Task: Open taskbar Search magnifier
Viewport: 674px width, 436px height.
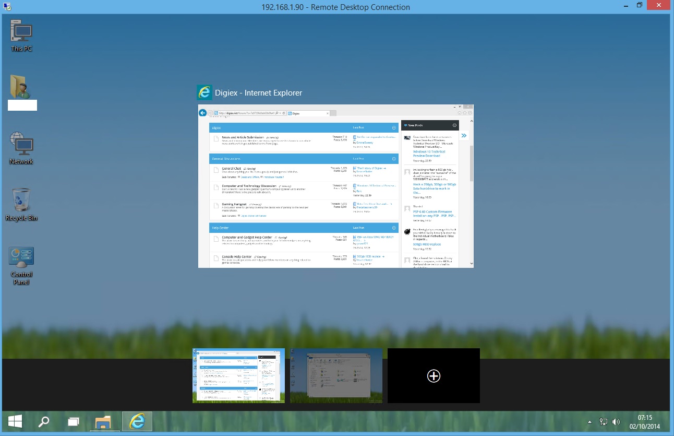Action: pyautogui.click(x=45, y=421)
